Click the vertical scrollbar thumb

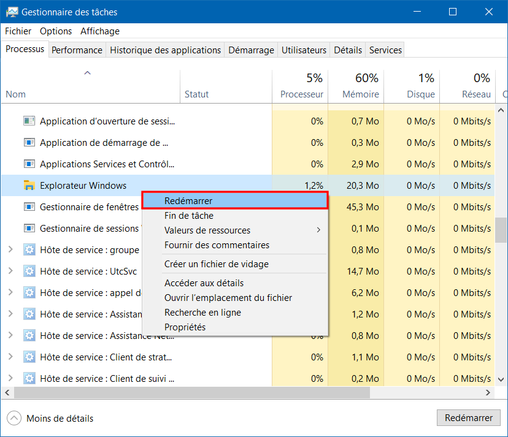[501, 230]
